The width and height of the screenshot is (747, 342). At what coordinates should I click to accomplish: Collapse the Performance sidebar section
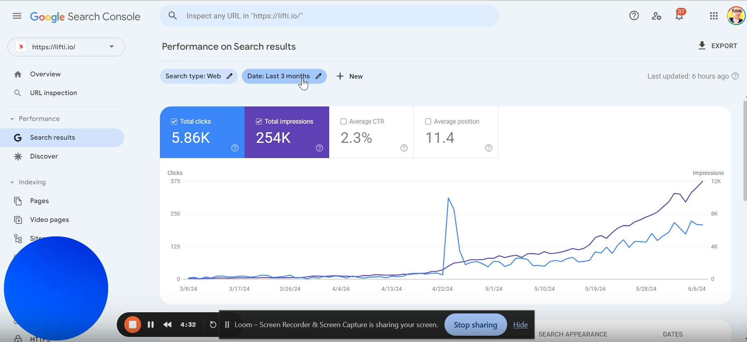pos(12,119)
